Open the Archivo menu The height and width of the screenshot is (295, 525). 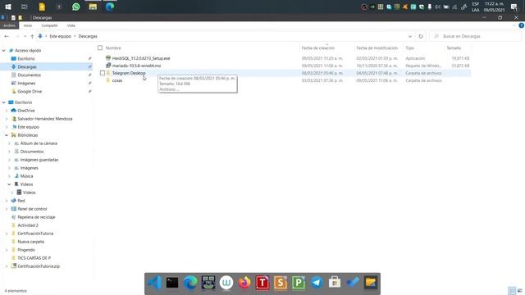pyautogui.click(x=9, y=25)
